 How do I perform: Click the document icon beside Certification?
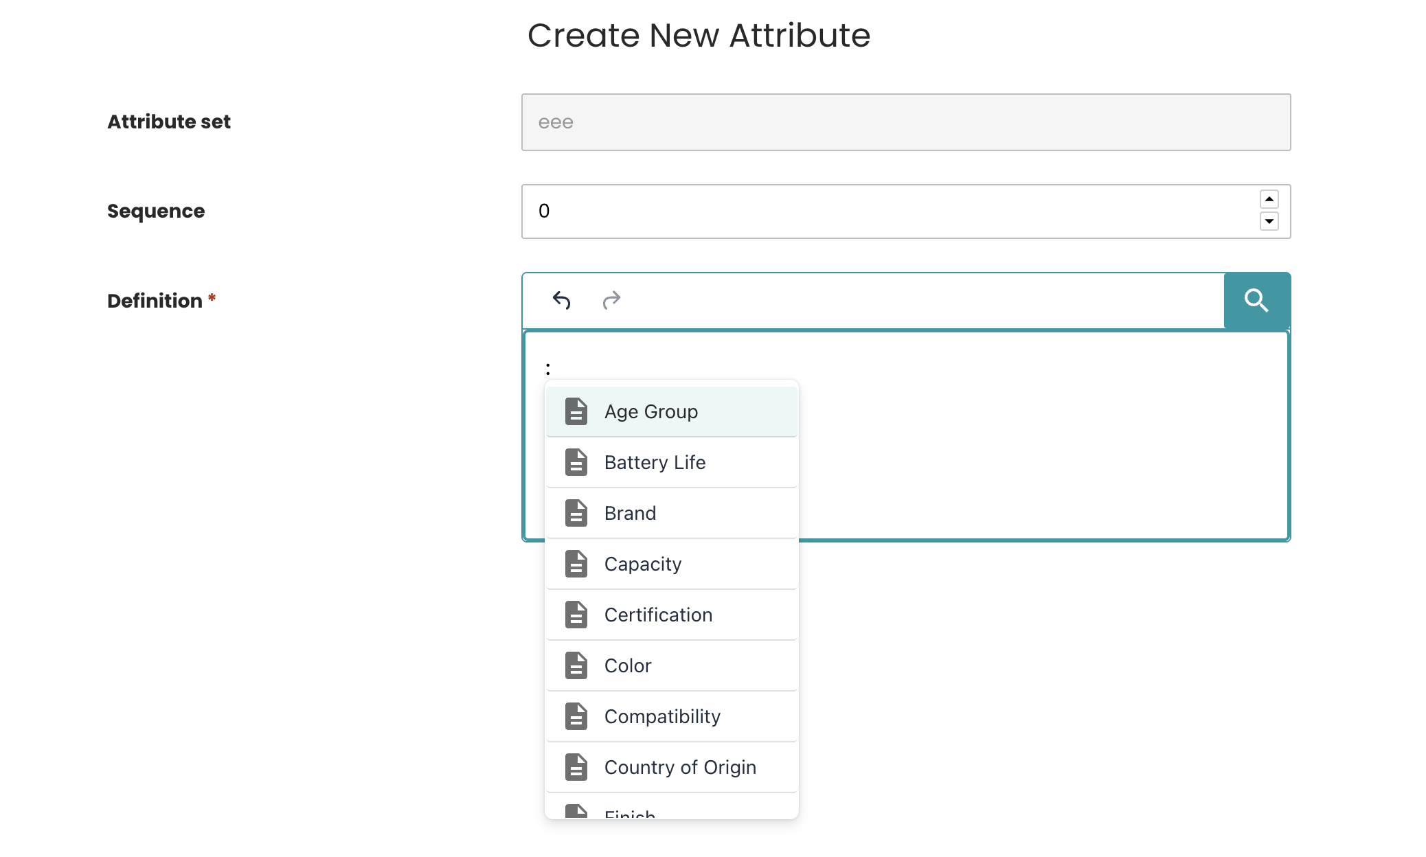[x=576, y=615]
